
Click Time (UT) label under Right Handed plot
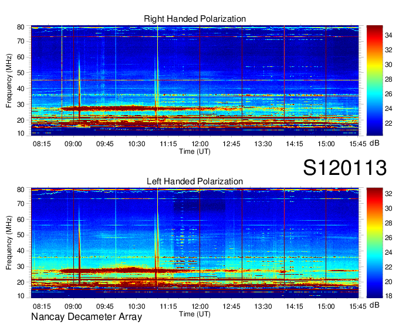pos(195,151)
